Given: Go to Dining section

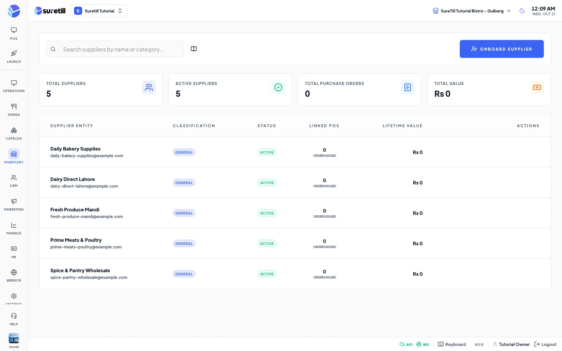Looking at the screenshot, I should pos(14,110).
